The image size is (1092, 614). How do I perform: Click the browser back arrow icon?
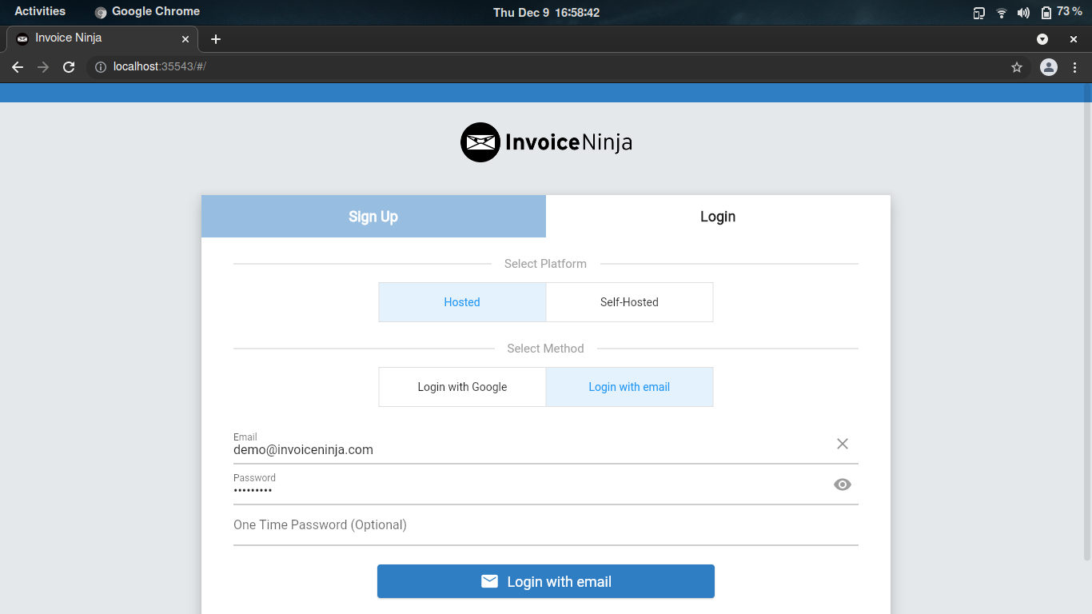click(x=18, y=67)
